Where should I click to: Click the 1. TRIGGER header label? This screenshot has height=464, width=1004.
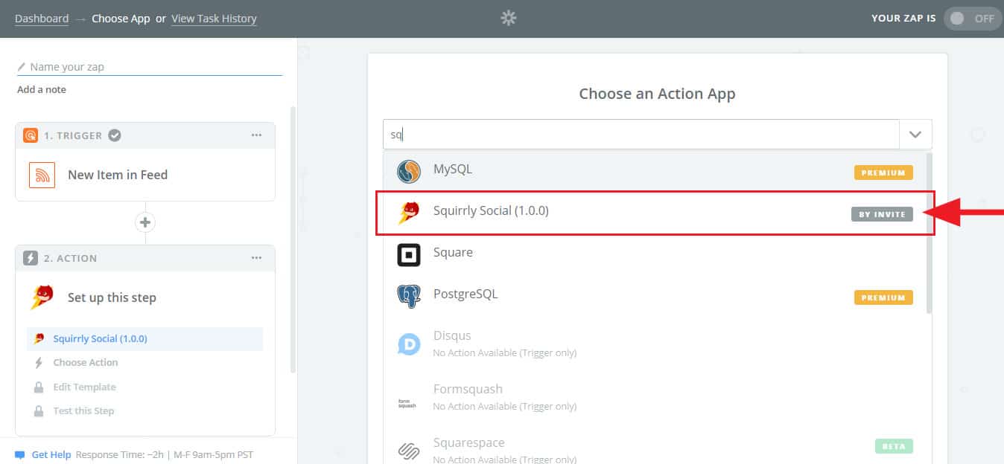(73, 135)
